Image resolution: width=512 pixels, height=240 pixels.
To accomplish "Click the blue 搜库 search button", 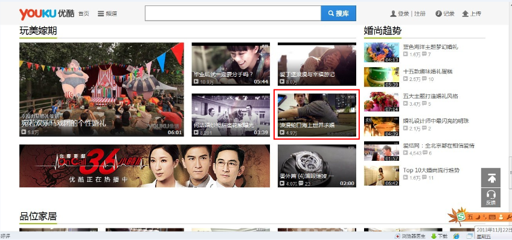I will point(338,13).
